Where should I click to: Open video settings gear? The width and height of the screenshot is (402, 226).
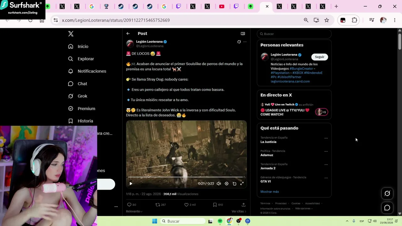tap(226, 184)
